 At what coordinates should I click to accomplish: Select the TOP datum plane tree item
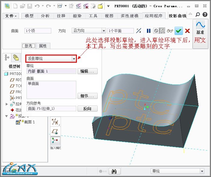tap(15, 86)
